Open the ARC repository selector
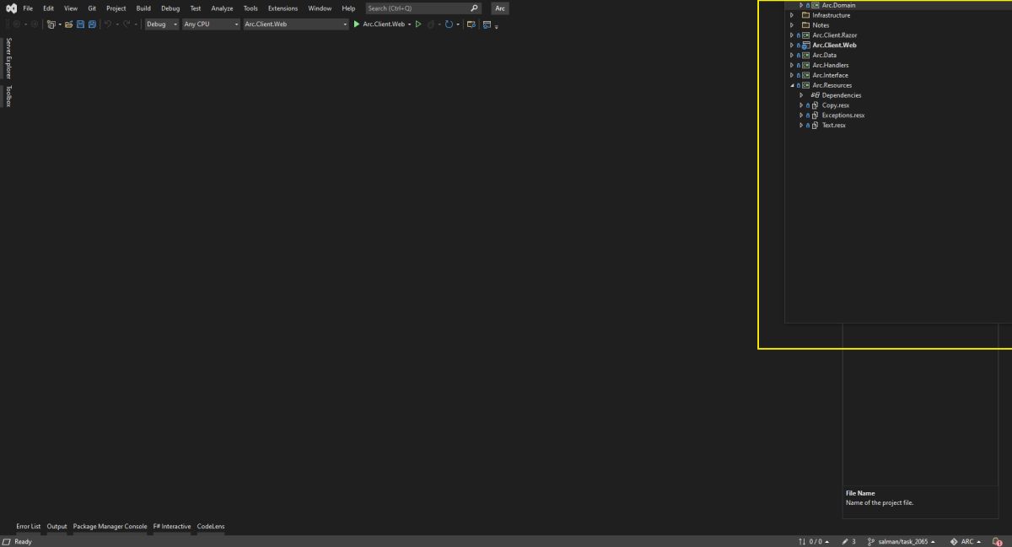The width and height of the screenshot is (1012, 547). click(x=966, y=542)
